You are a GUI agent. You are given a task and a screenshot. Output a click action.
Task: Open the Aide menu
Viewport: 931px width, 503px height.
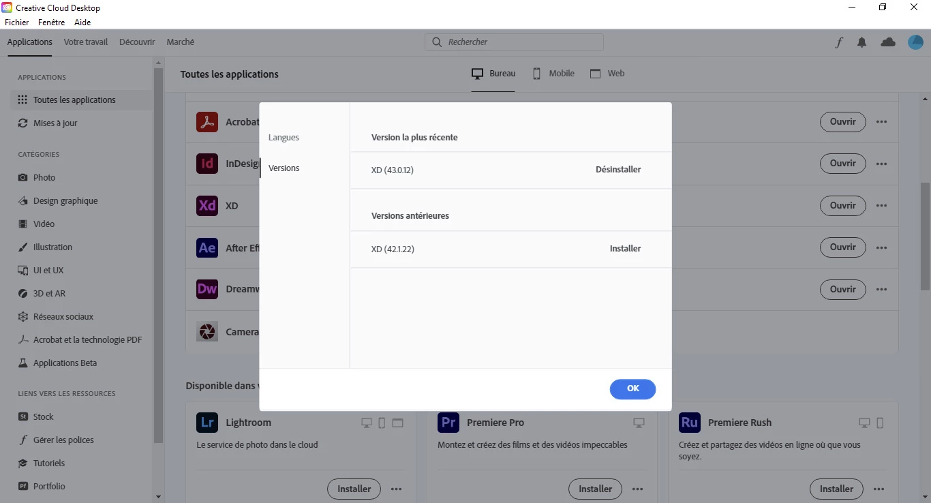[x=82, y=22]
